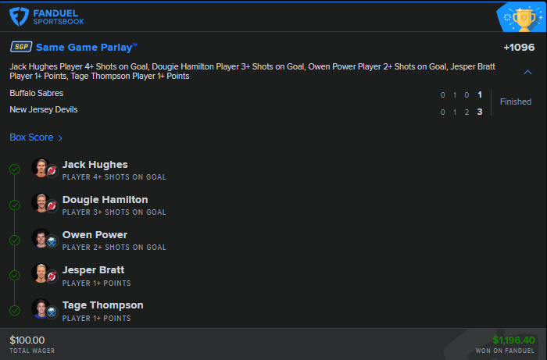This screenshot has height=360, width=547.
Task: Click Player 3+ Shots on Goal under Dougie Hamilton
Action: click(114, 212)
